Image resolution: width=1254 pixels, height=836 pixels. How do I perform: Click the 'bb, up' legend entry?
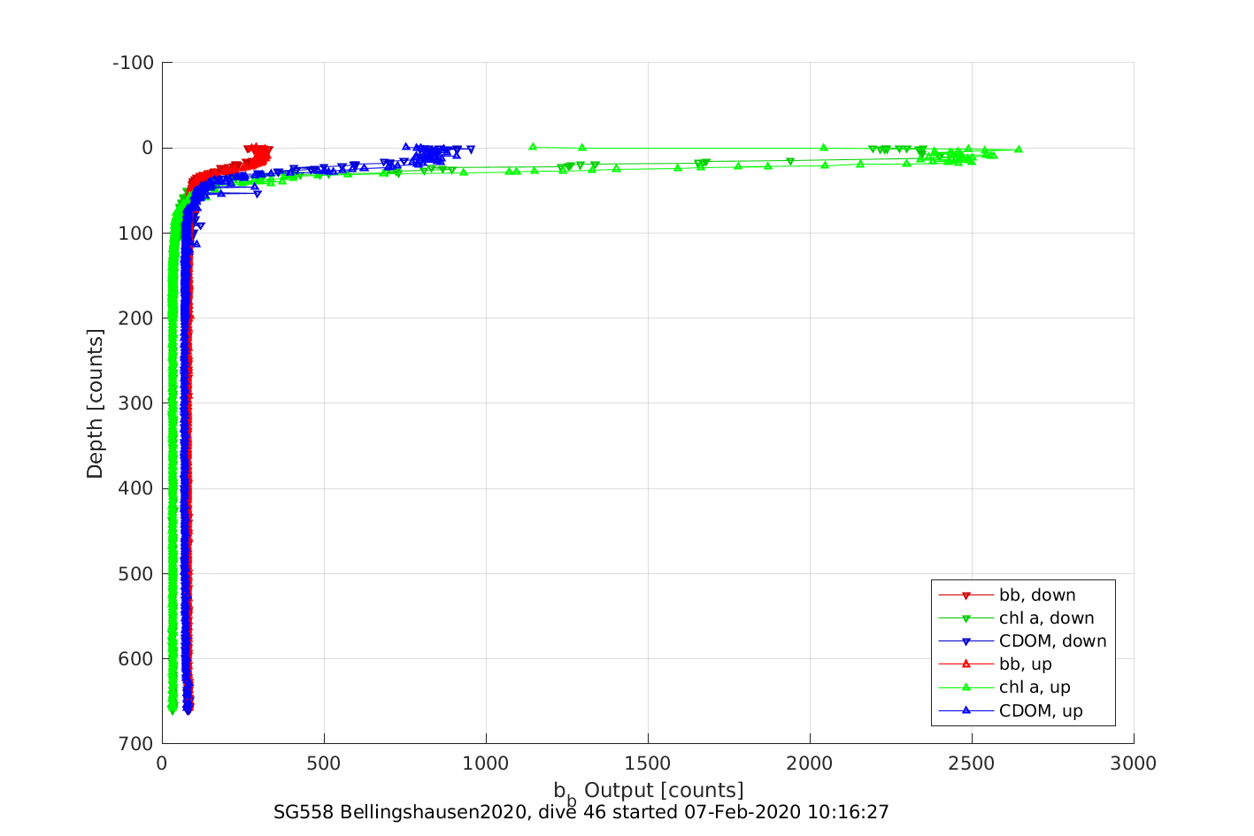[x=996, y=664]
